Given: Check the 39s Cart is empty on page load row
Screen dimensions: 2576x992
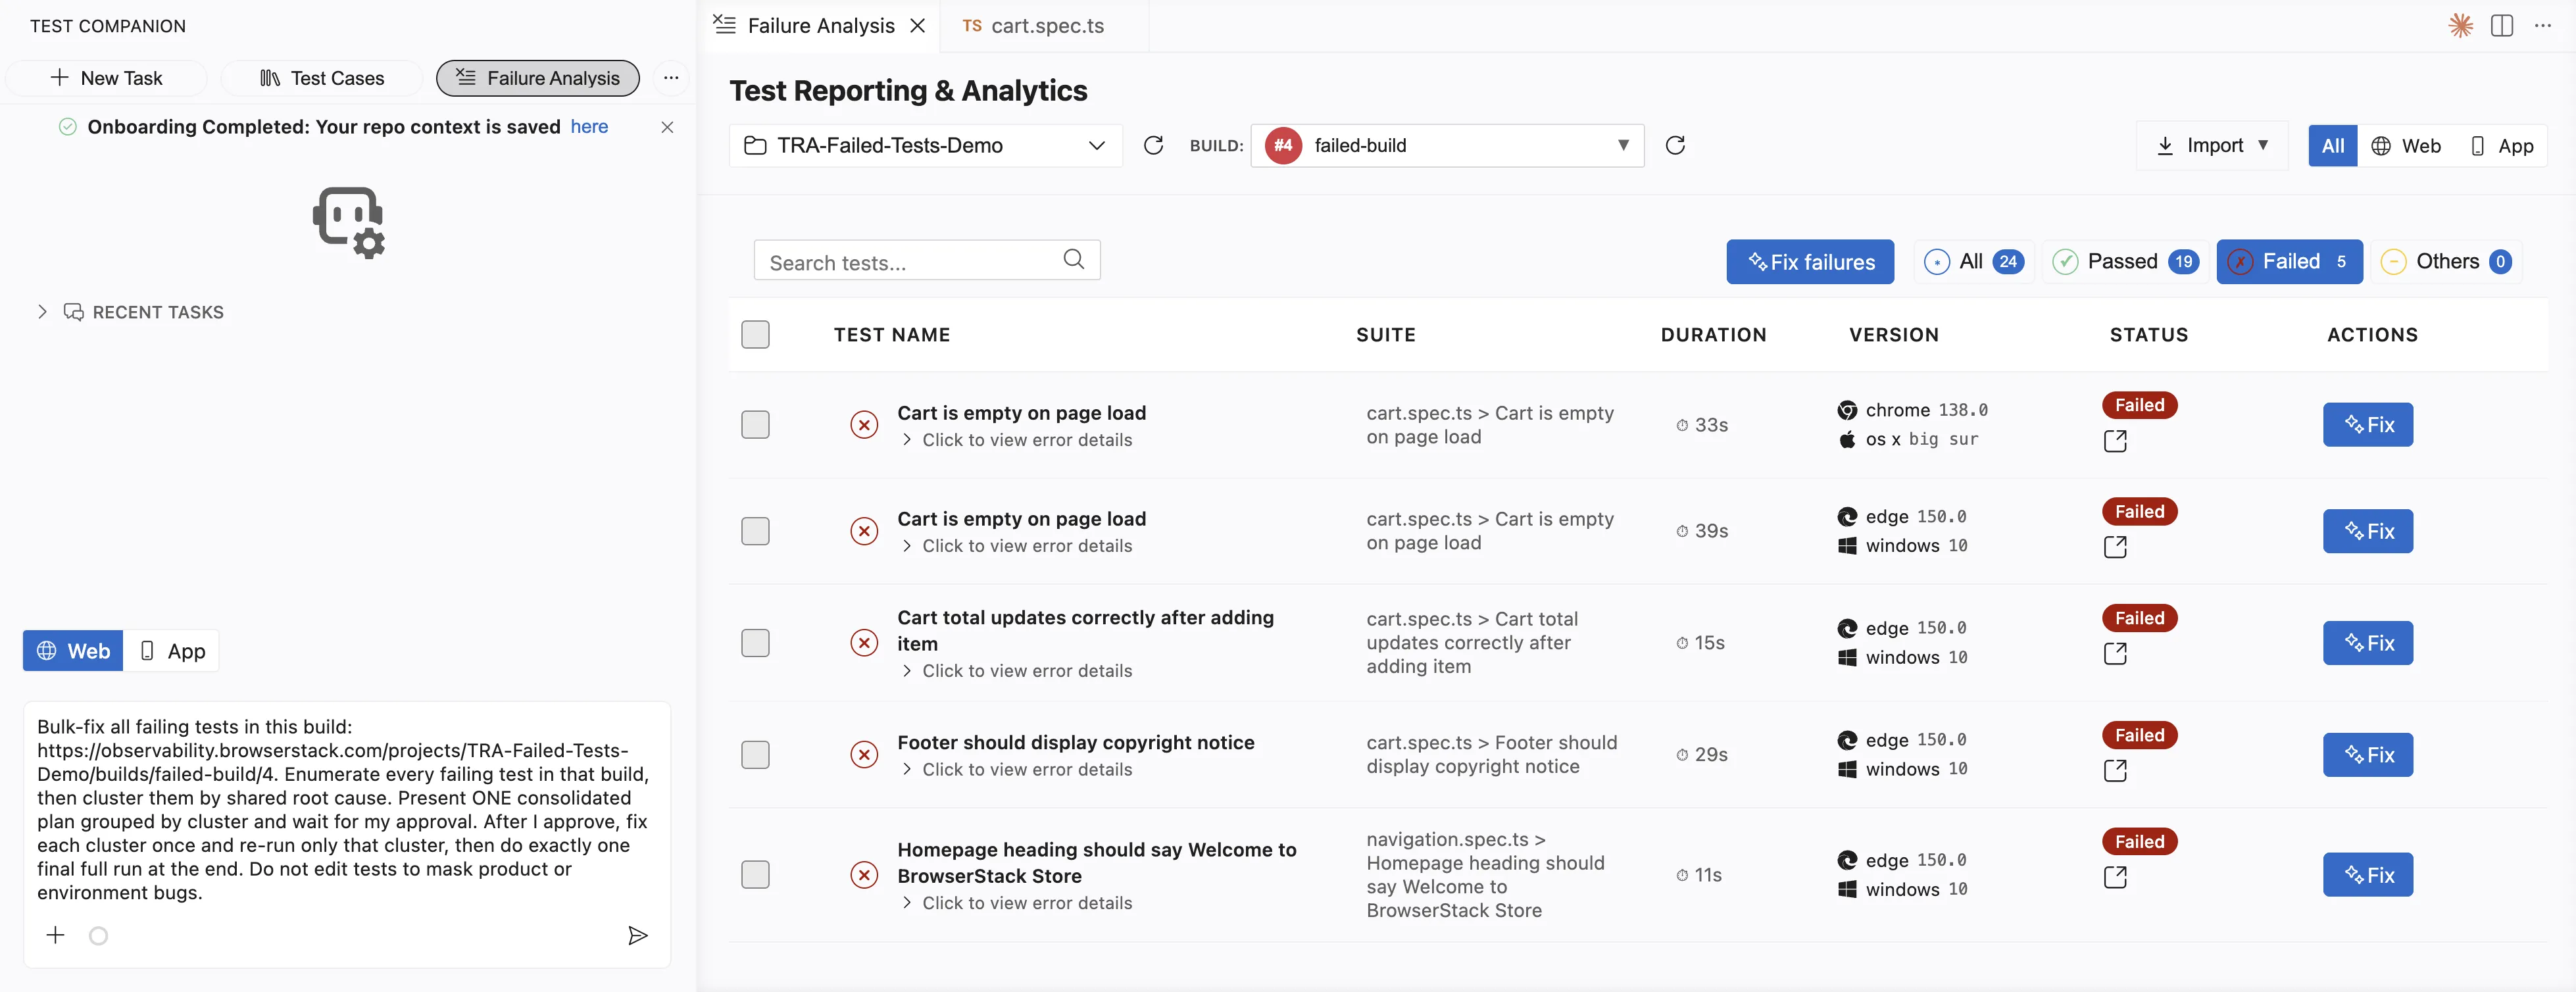Looking at the screenshot, I should tap(755, 530).
